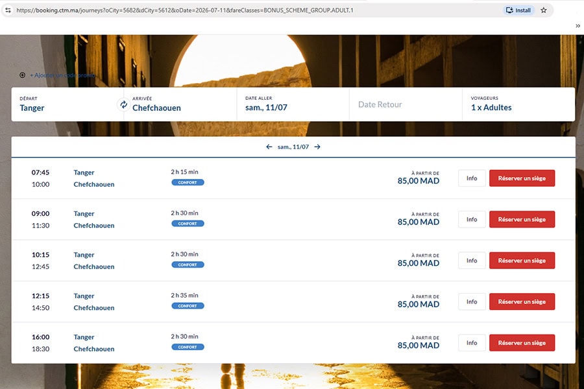Select the 10:15 departure time

(x=40, y=255)
